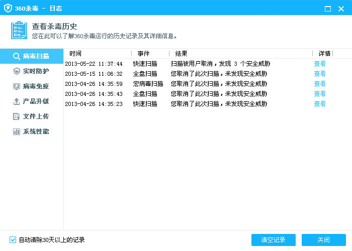Click the clipboard history icon in header
The width and height of the screenshot is (352, 251).
click(19, 30)
